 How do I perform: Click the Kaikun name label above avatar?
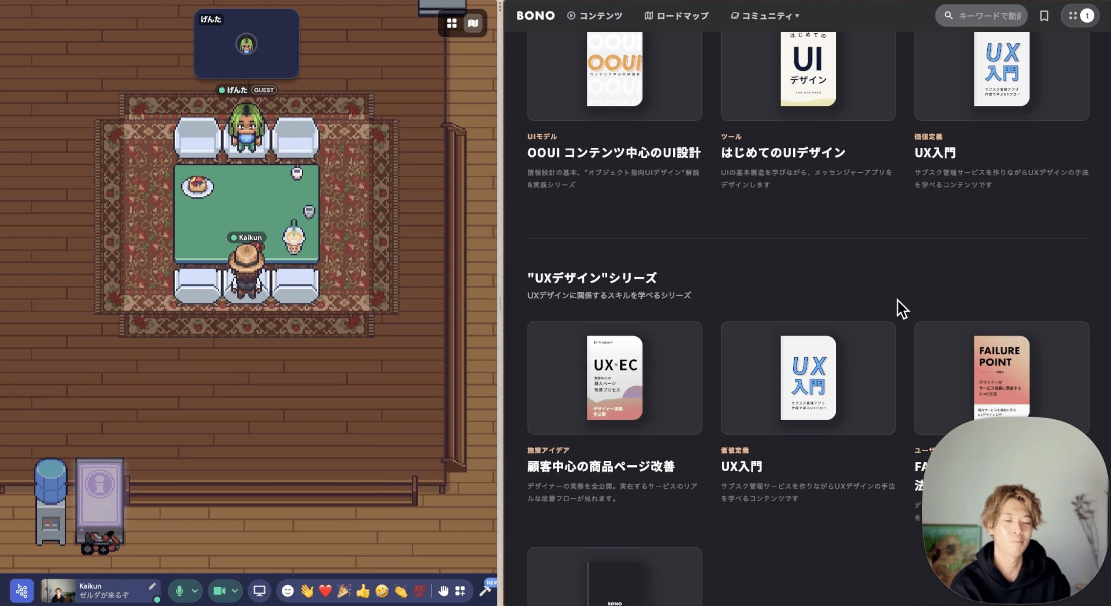[246, 237]
